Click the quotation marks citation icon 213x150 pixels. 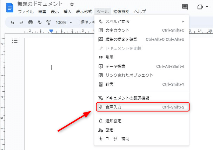point(101,57)
